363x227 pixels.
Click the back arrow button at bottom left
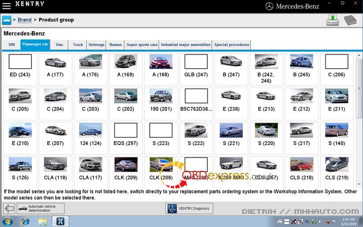pos(9,208)
